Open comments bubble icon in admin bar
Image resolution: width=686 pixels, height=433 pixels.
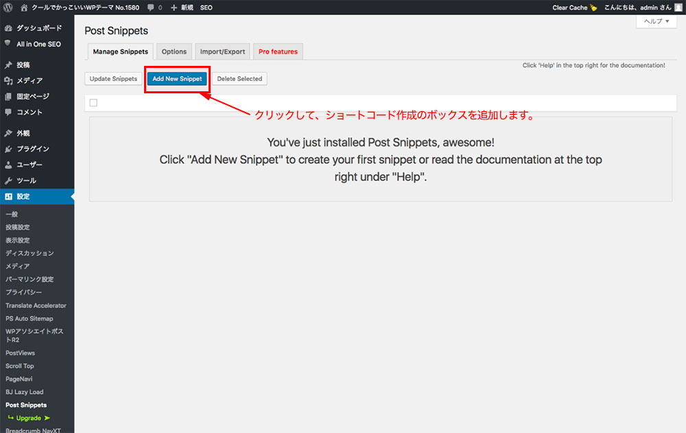click(150, 8)
